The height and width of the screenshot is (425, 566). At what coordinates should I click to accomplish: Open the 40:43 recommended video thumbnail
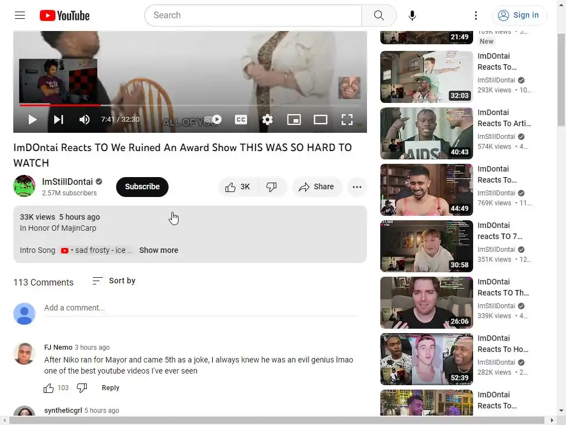pyautogui.click(x=426, y=133)
